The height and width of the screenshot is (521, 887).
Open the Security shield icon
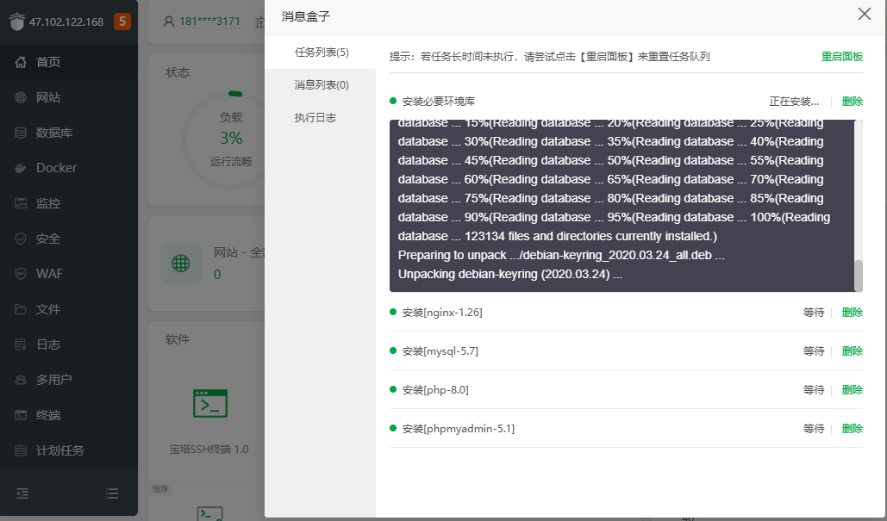[x=21, y=239]
